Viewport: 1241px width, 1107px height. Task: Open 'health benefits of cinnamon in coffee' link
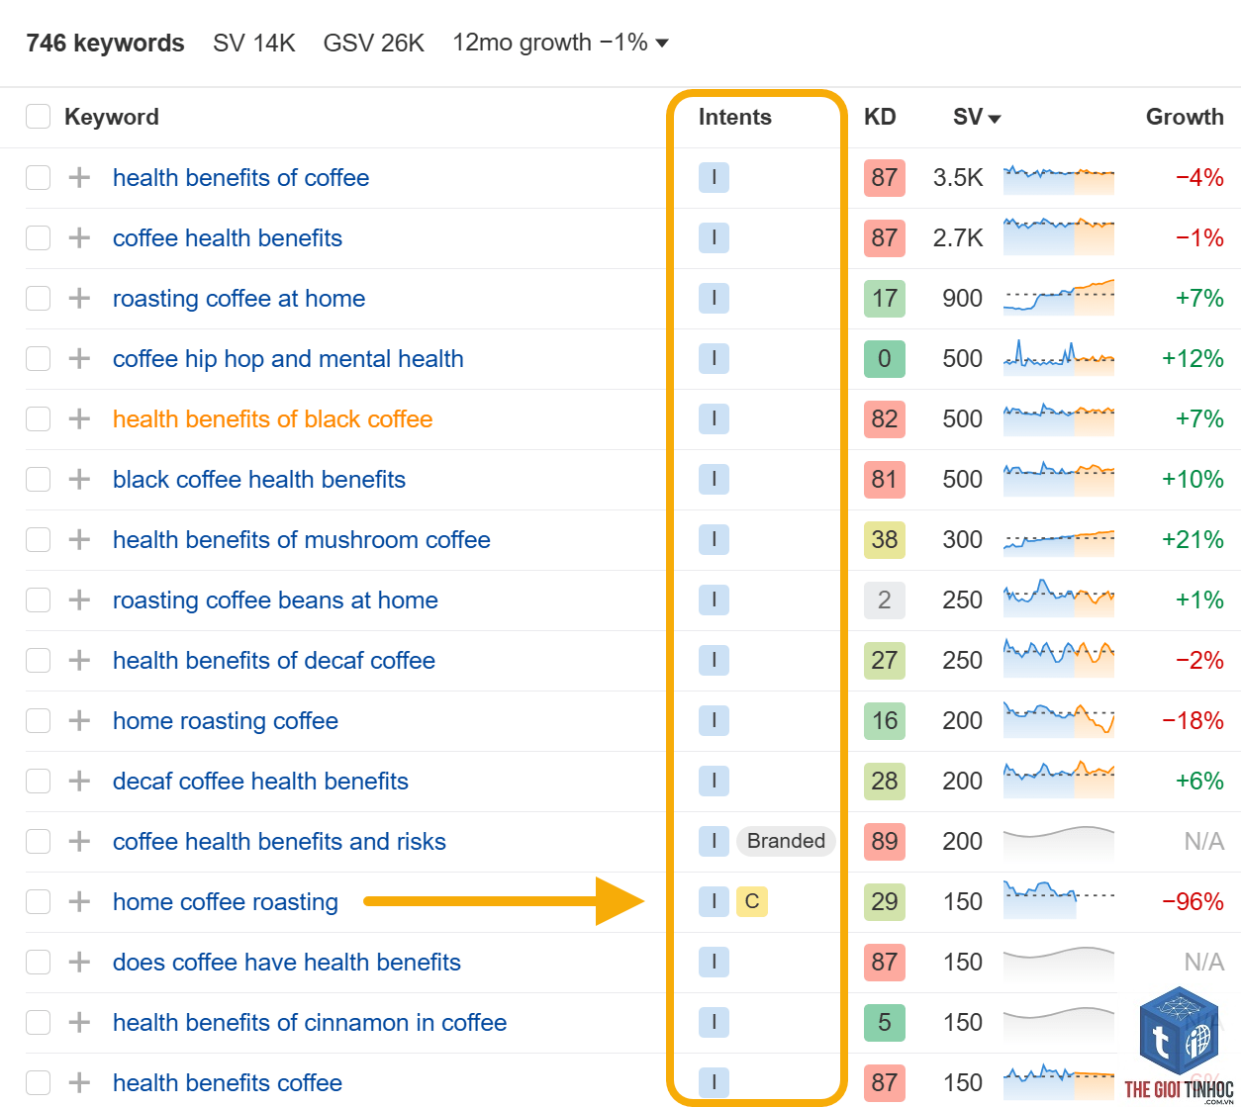310,1023
